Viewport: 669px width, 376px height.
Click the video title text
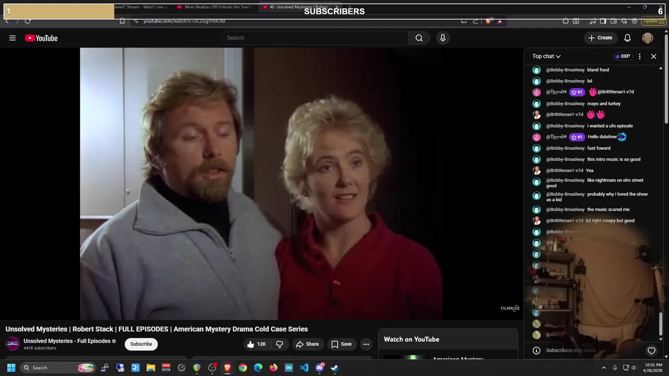157,329
